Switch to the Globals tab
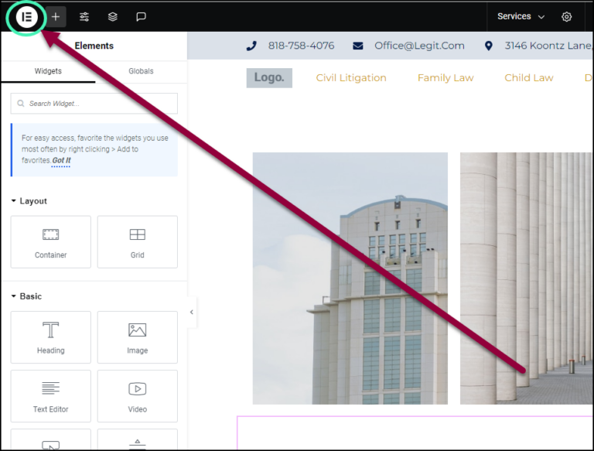 pyautogui.click(x=141, y=71)
